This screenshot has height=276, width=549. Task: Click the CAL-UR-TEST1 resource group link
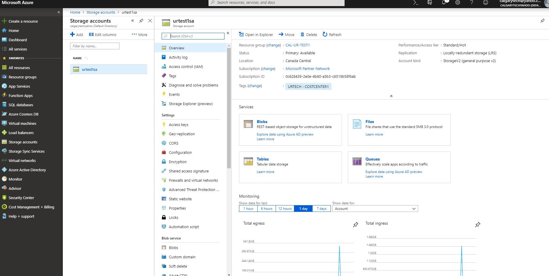pyautogui.click(x=297, y=45)
